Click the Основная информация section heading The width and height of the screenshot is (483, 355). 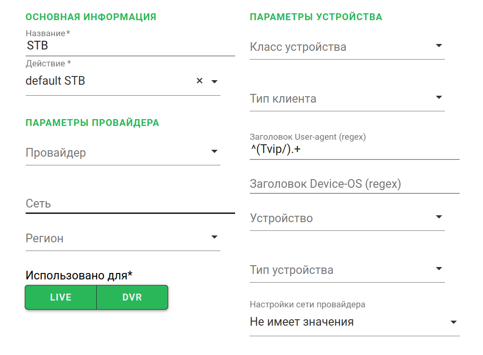point(91,17)
